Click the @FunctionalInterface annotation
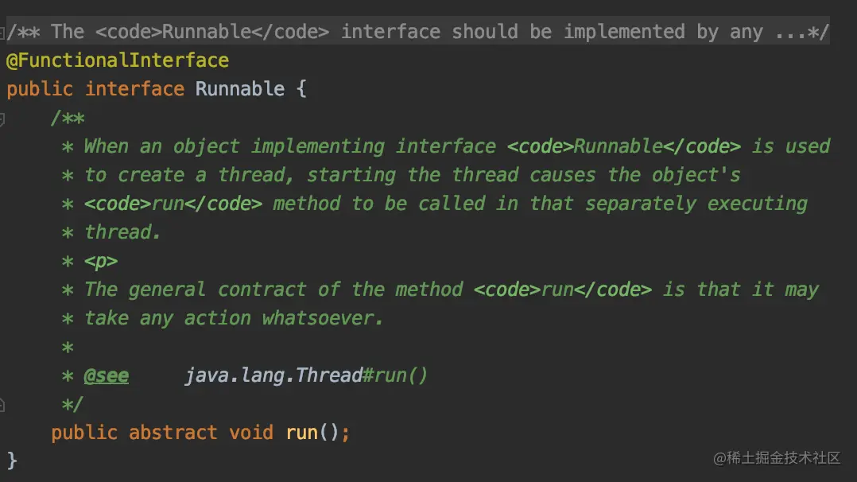The width and height of the screenshot is (857, 482). (x=118, y=60)
